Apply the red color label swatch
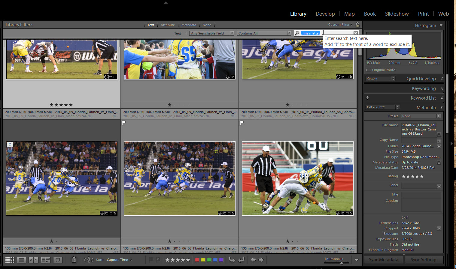The width and height of the screenshot is (456, 269). pos(197,260)
